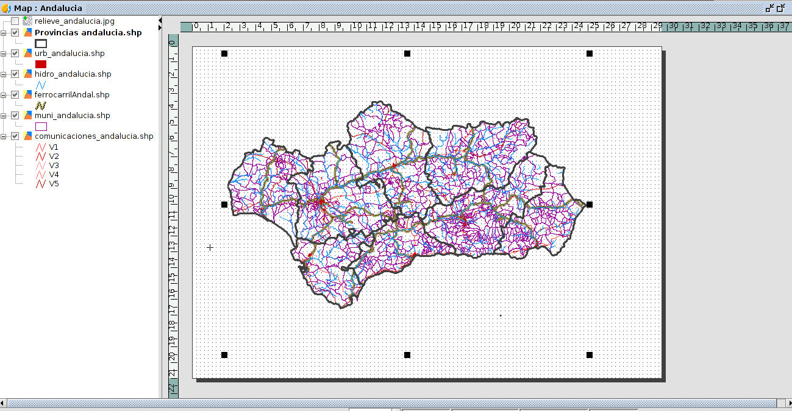Collapse the comunicaciones_andalucia.shp legend node
792x411 pixels.
pos(4,136)
